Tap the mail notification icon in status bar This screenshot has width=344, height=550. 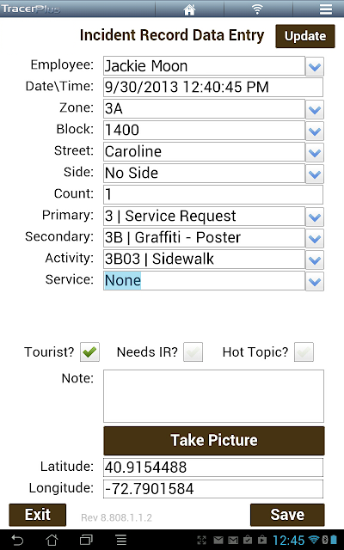coord(218,541)
